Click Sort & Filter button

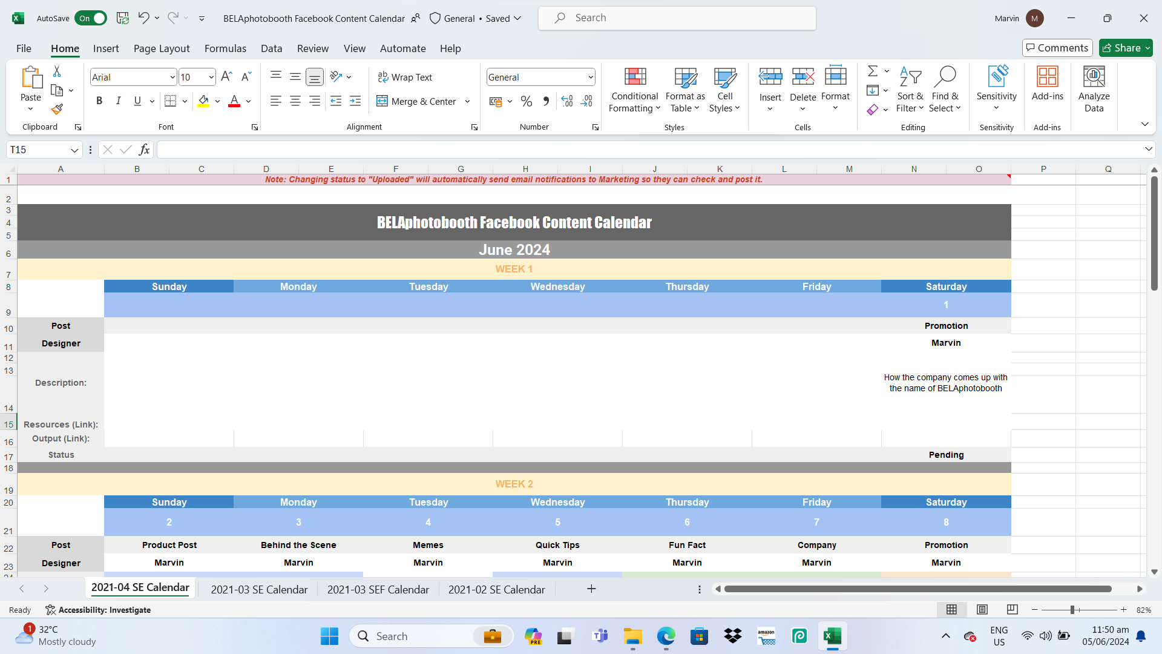click(x=910, y=89)
